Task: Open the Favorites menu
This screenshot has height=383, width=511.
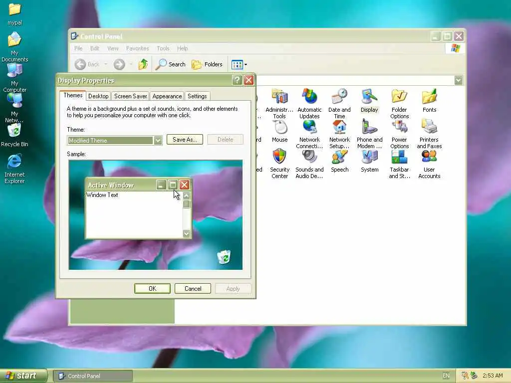Action: click(x=138, y=48)
